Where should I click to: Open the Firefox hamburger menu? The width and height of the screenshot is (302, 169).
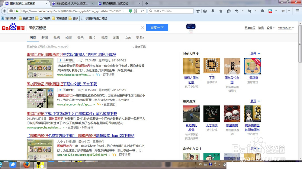[x=297, y=11]
